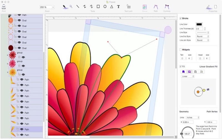Select the arrow selection tool
Screen dimensions: 222x139
pyautogui.click(x=64, y=7)
